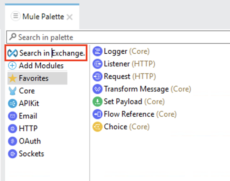Image resolution: width=230 pixels, height=181 pixels.
Task: Click the HTTP Listener component icon
Action: 97,64
